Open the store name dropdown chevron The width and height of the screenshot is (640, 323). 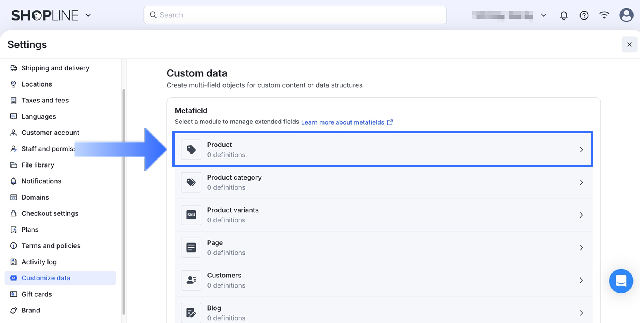pyautogui.click(x=544, y=15)
